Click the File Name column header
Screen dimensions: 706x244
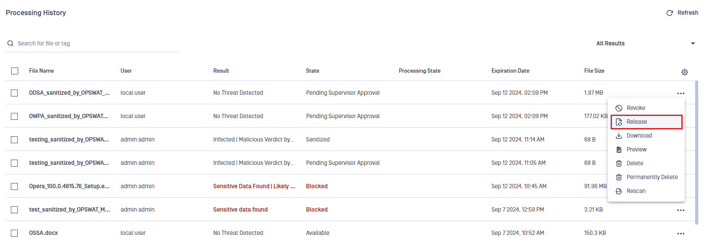point(42,71)
